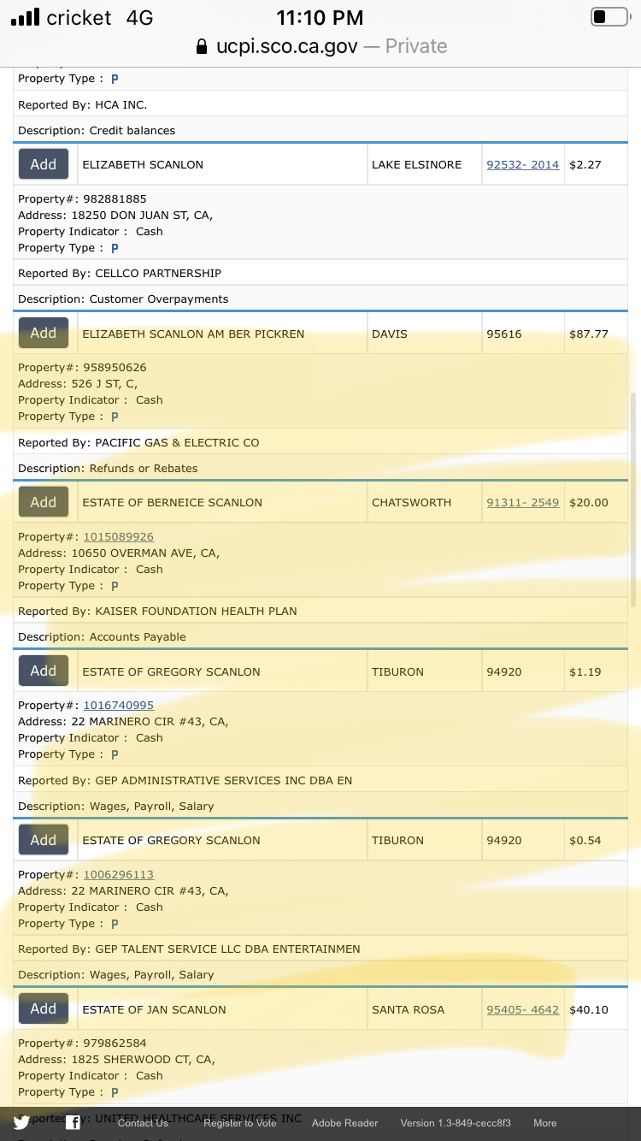Click Property Type P icon under property 1006296113
Viewport: 641px width, 1141px height.
(115, 924)
